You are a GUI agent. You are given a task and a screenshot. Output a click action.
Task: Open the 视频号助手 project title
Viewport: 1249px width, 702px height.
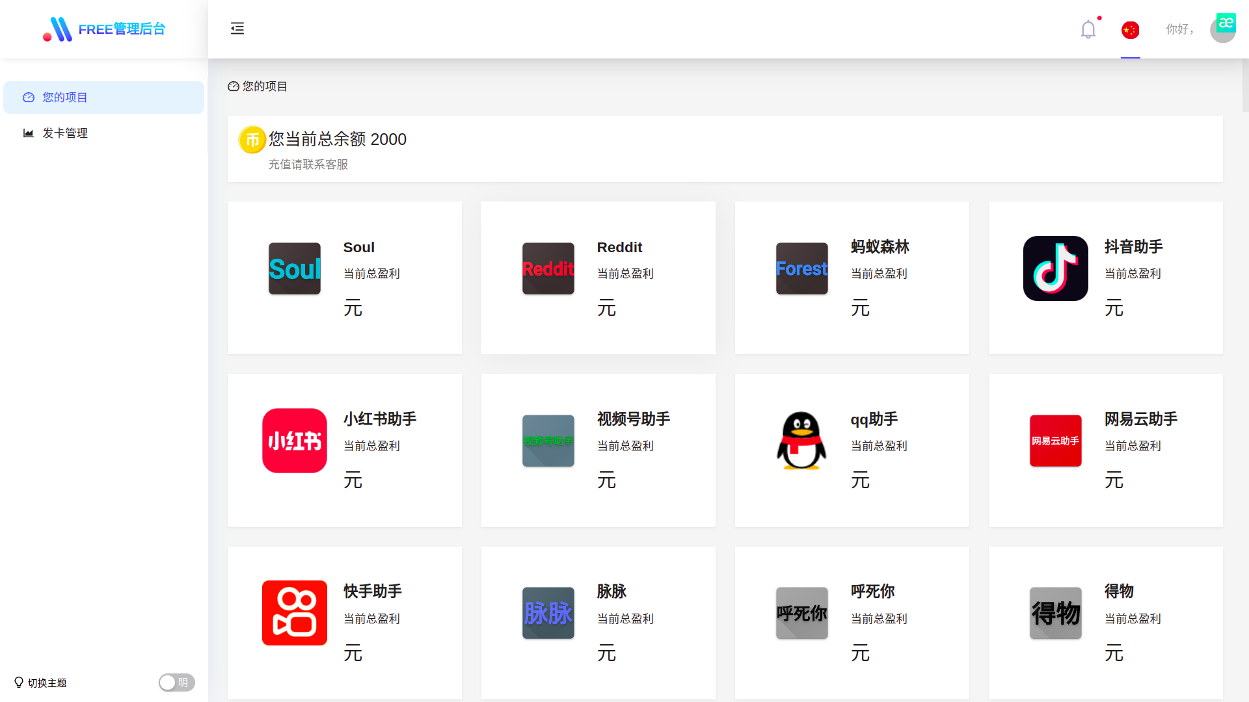coord(634,419)
